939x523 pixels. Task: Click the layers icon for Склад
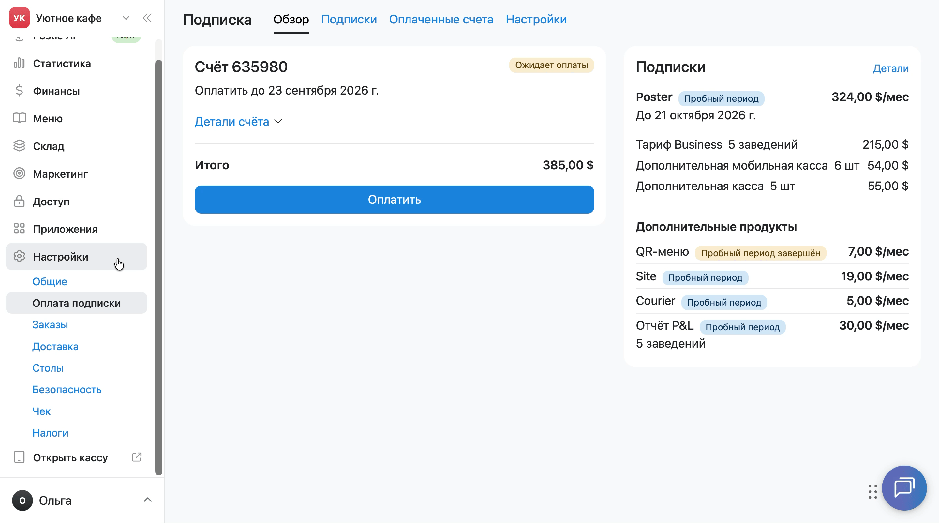coord(19,146)
